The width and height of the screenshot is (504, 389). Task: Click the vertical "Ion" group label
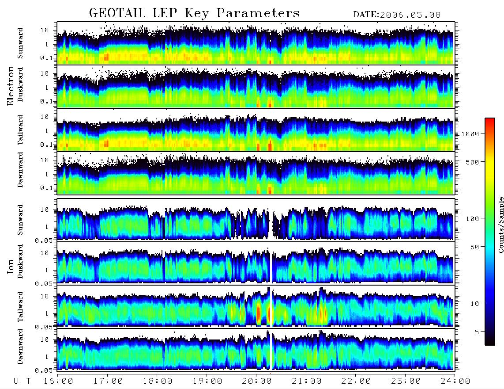11,267
